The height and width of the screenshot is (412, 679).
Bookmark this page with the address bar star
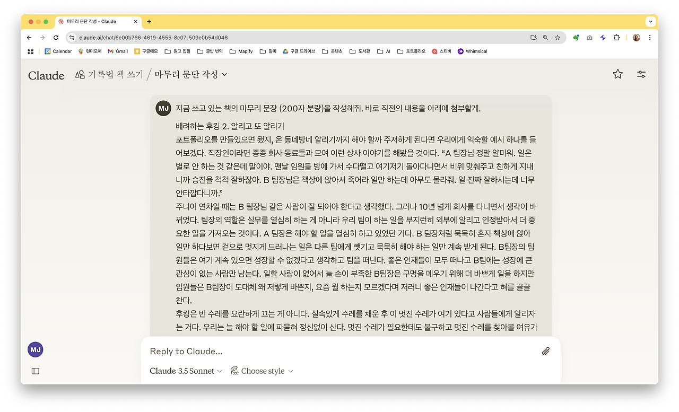click(557, 38)
